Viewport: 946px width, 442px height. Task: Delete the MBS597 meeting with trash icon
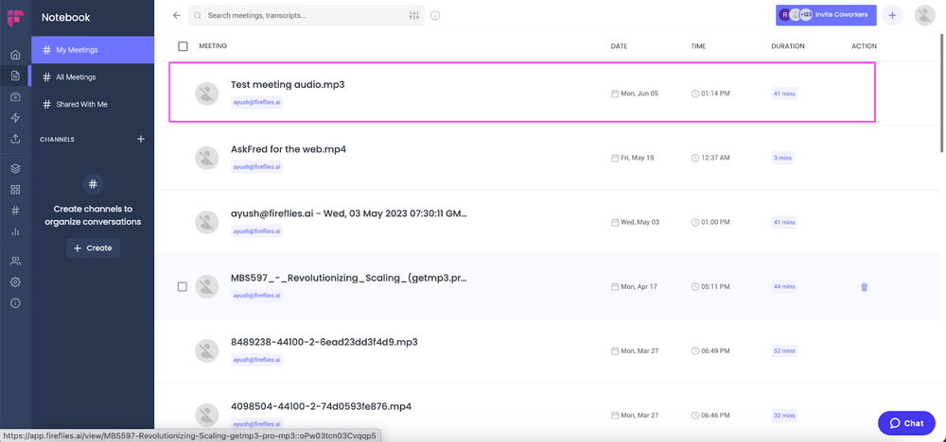(864, 286)
